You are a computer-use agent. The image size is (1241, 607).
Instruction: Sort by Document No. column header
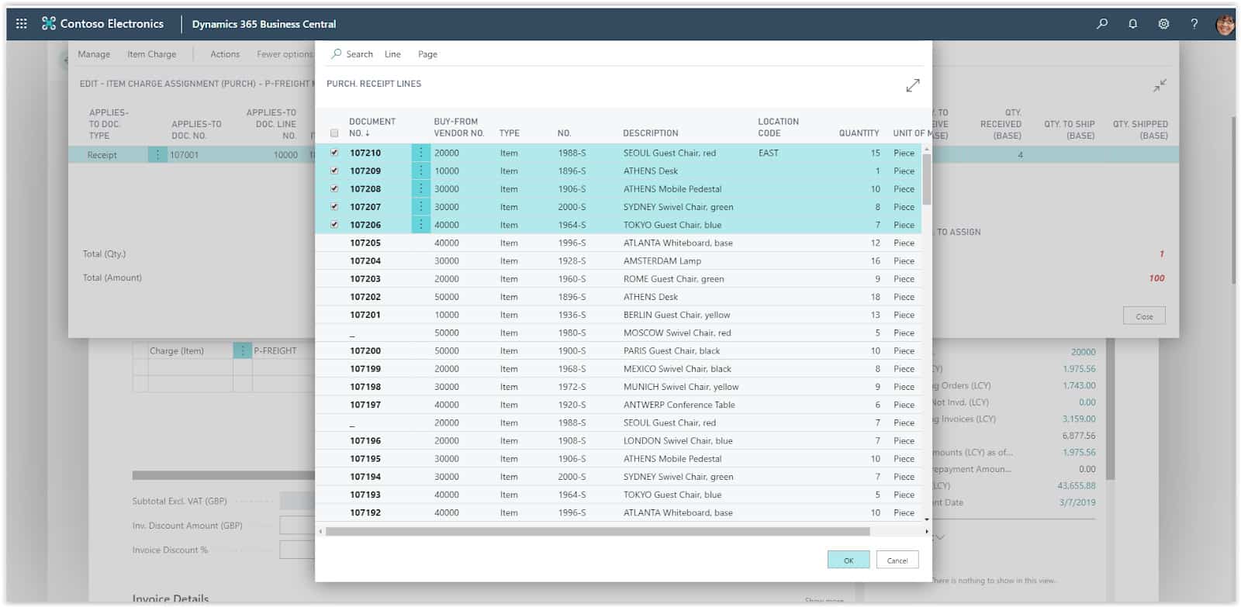(372, 127)
